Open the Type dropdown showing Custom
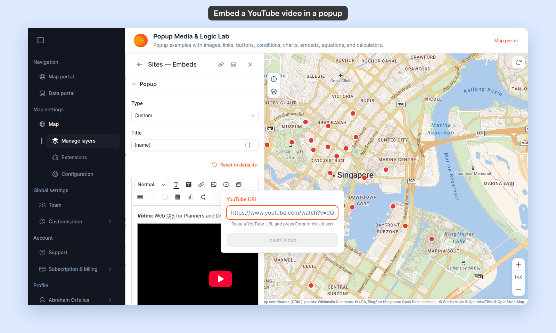This screenshot has height=333, width=556. click(x=195, y=116)
